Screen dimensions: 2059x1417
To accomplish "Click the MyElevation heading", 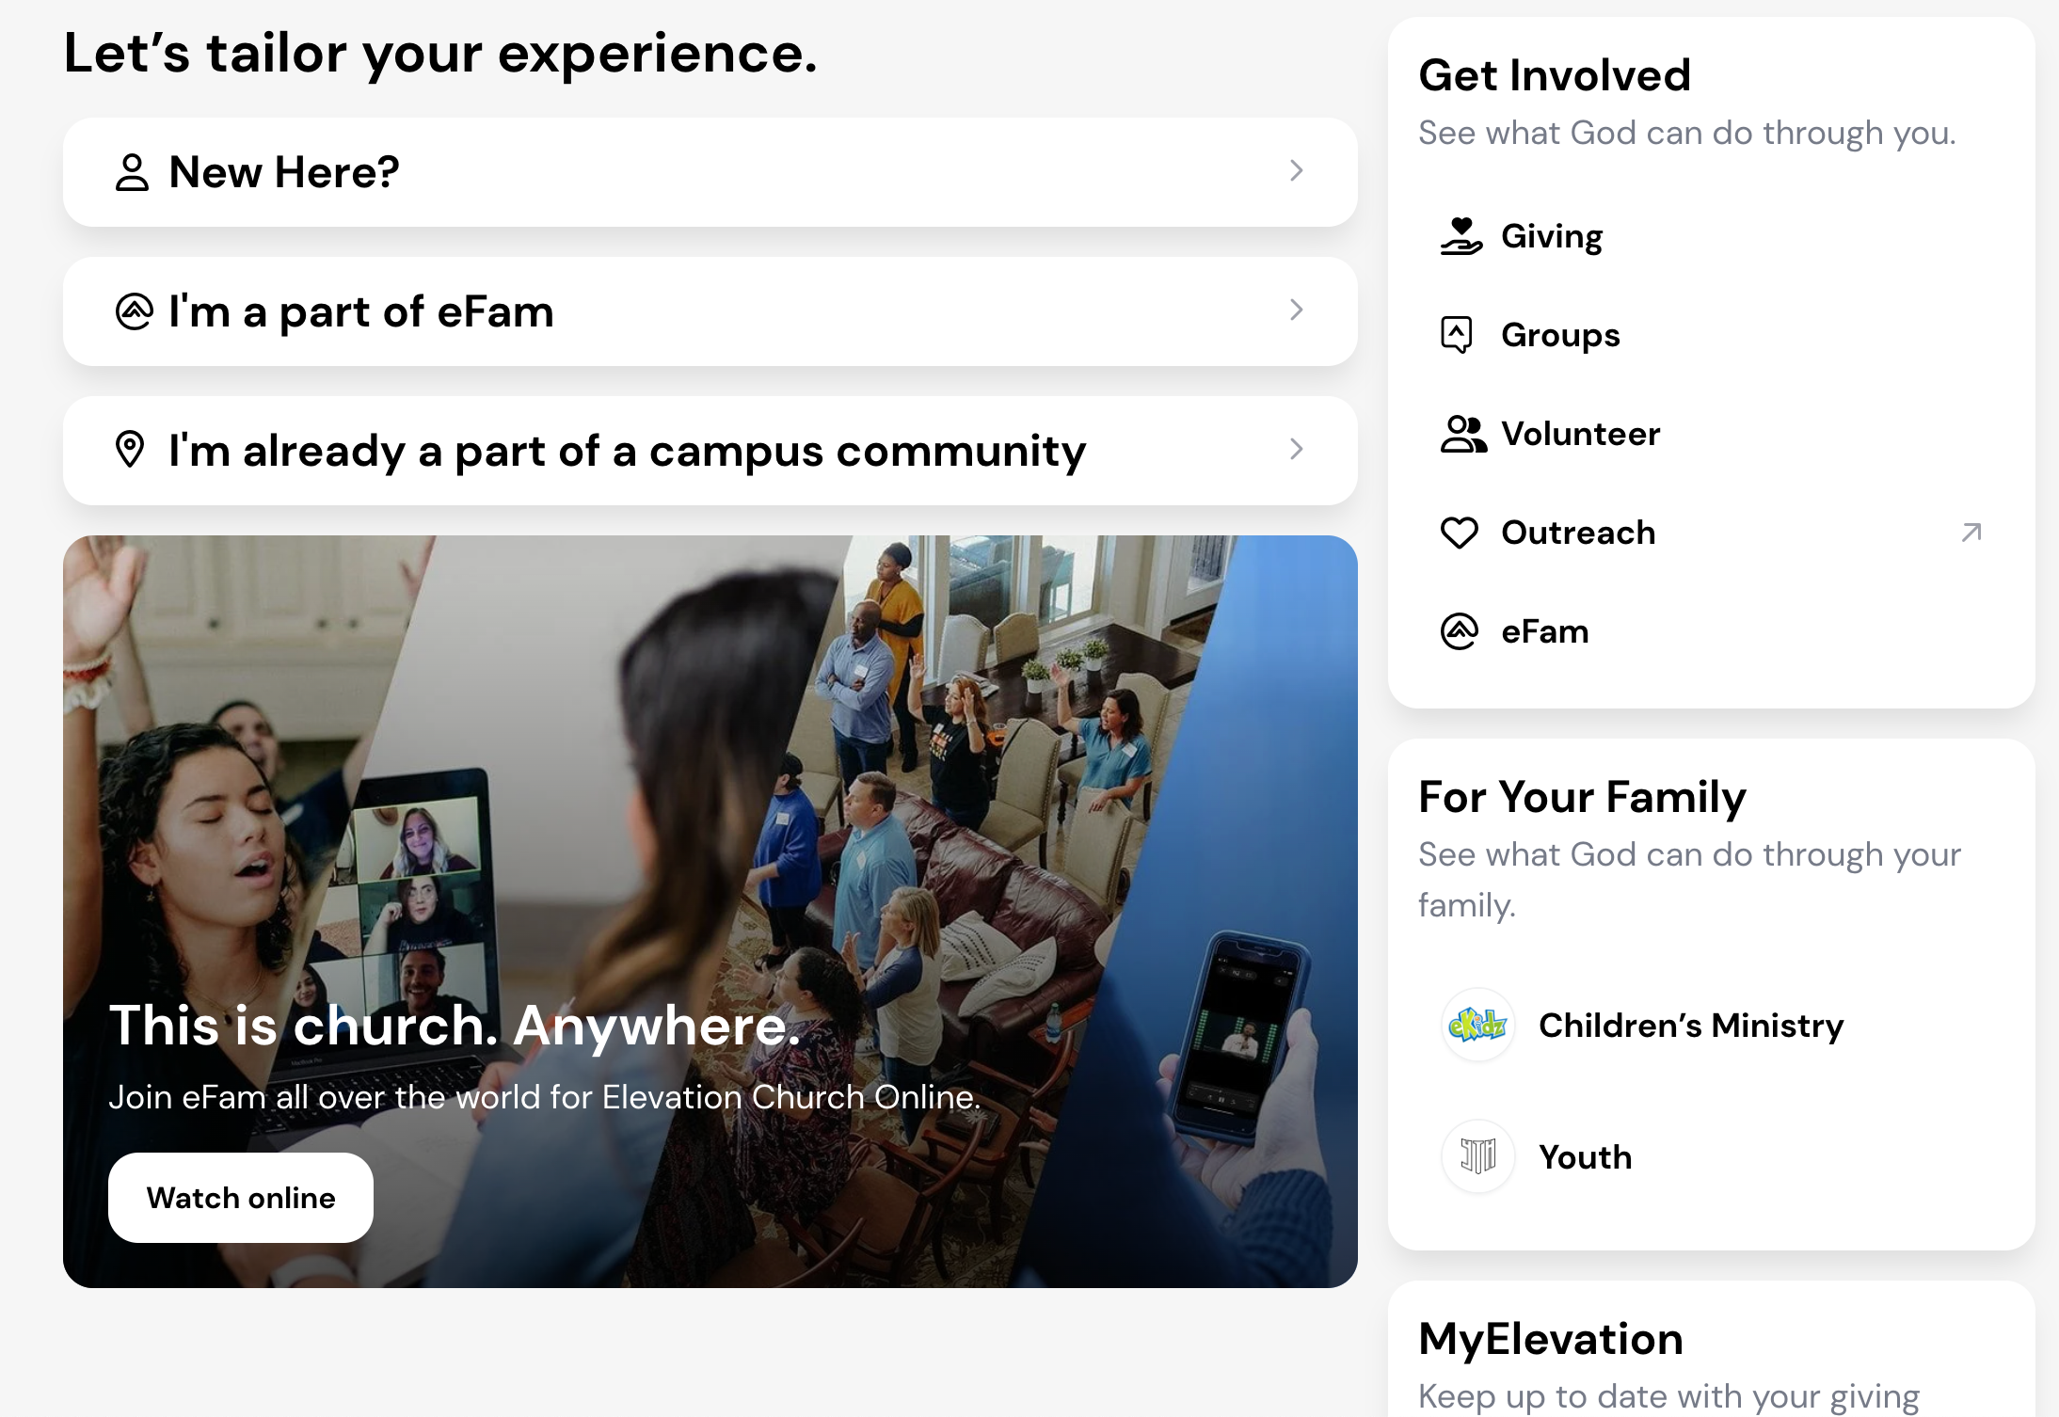I will 1551,1339.
